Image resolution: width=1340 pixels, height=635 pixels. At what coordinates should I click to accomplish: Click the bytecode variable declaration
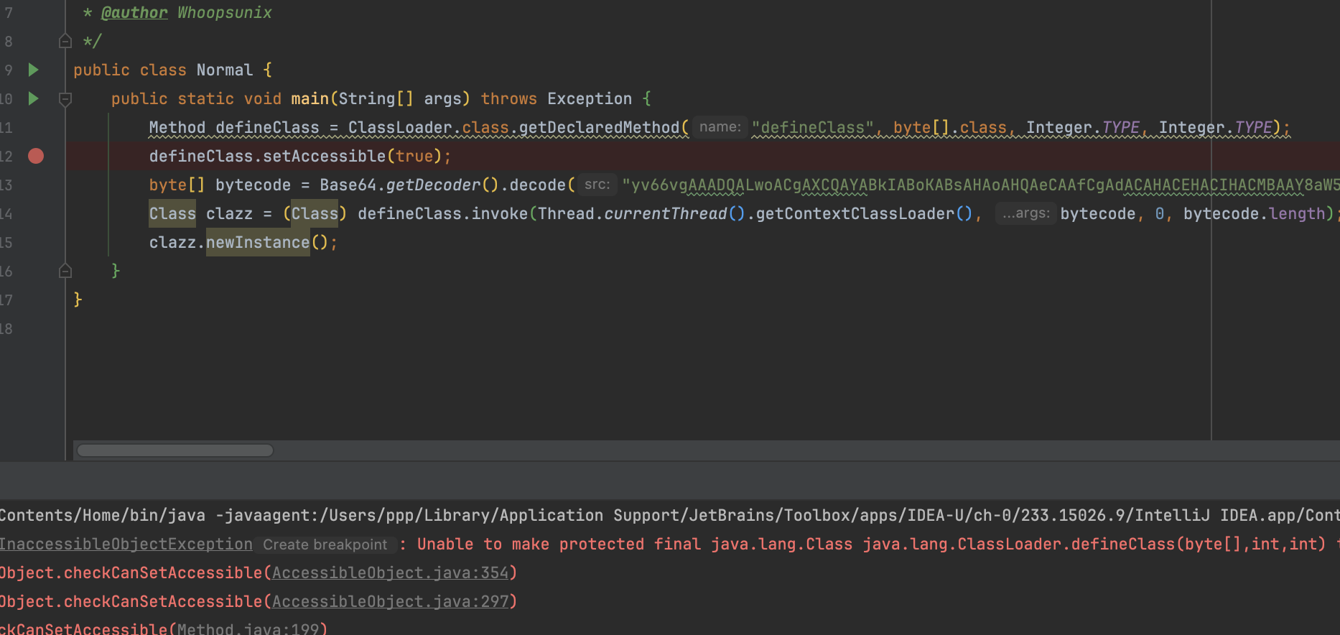[x=253, y=185]
